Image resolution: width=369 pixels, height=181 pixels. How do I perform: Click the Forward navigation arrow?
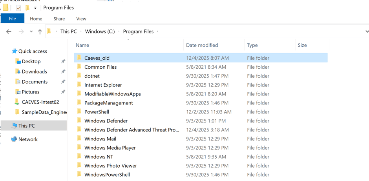tap(21, 32)
